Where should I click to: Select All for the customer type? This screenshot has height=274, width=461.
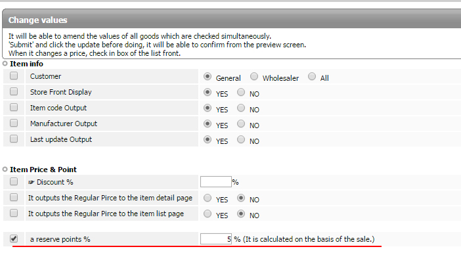coord(312,76)
